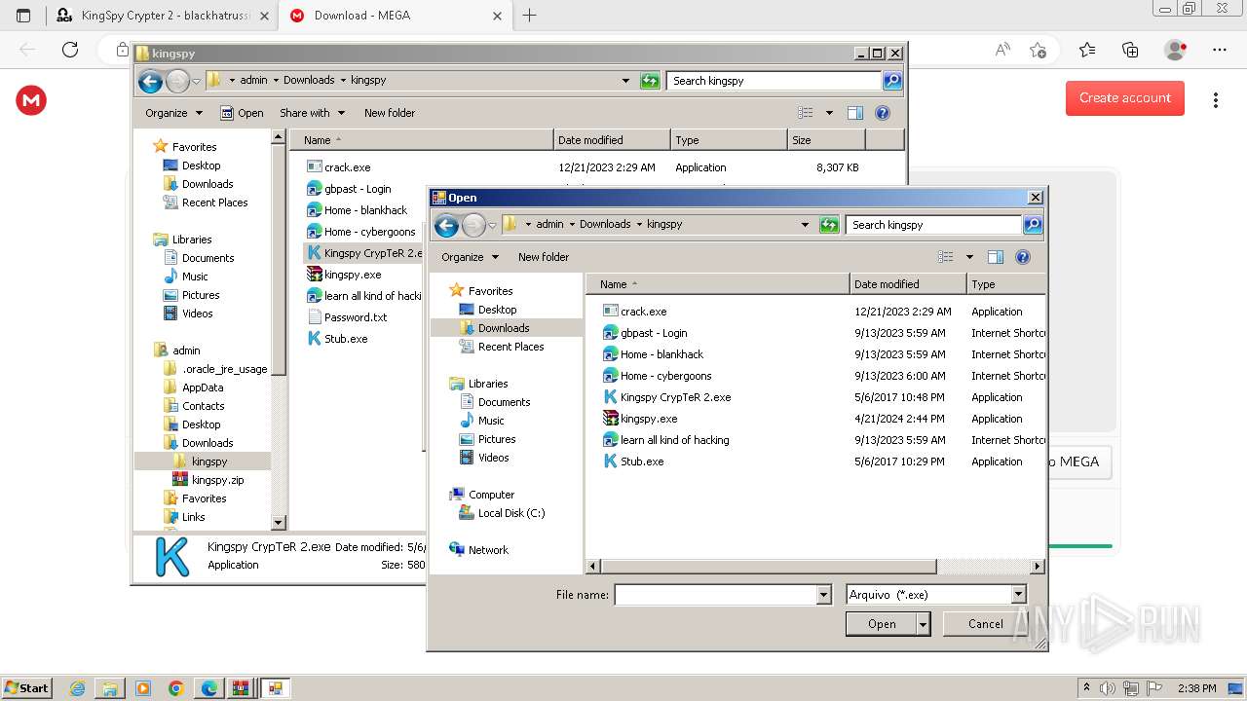Expand view options arrow in kingspy Explorer

click(x=829, y=113)
